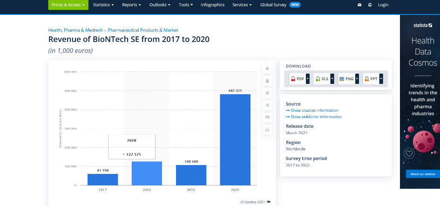
Task: Click the 482 325 value label
Action: 235,90
